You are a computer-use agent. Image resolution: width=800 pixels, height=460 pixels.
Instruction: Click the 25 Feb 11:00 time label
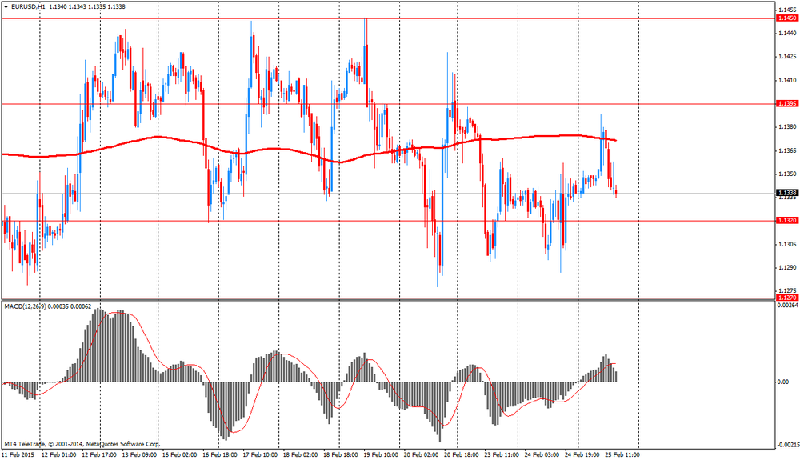point(622,455)
